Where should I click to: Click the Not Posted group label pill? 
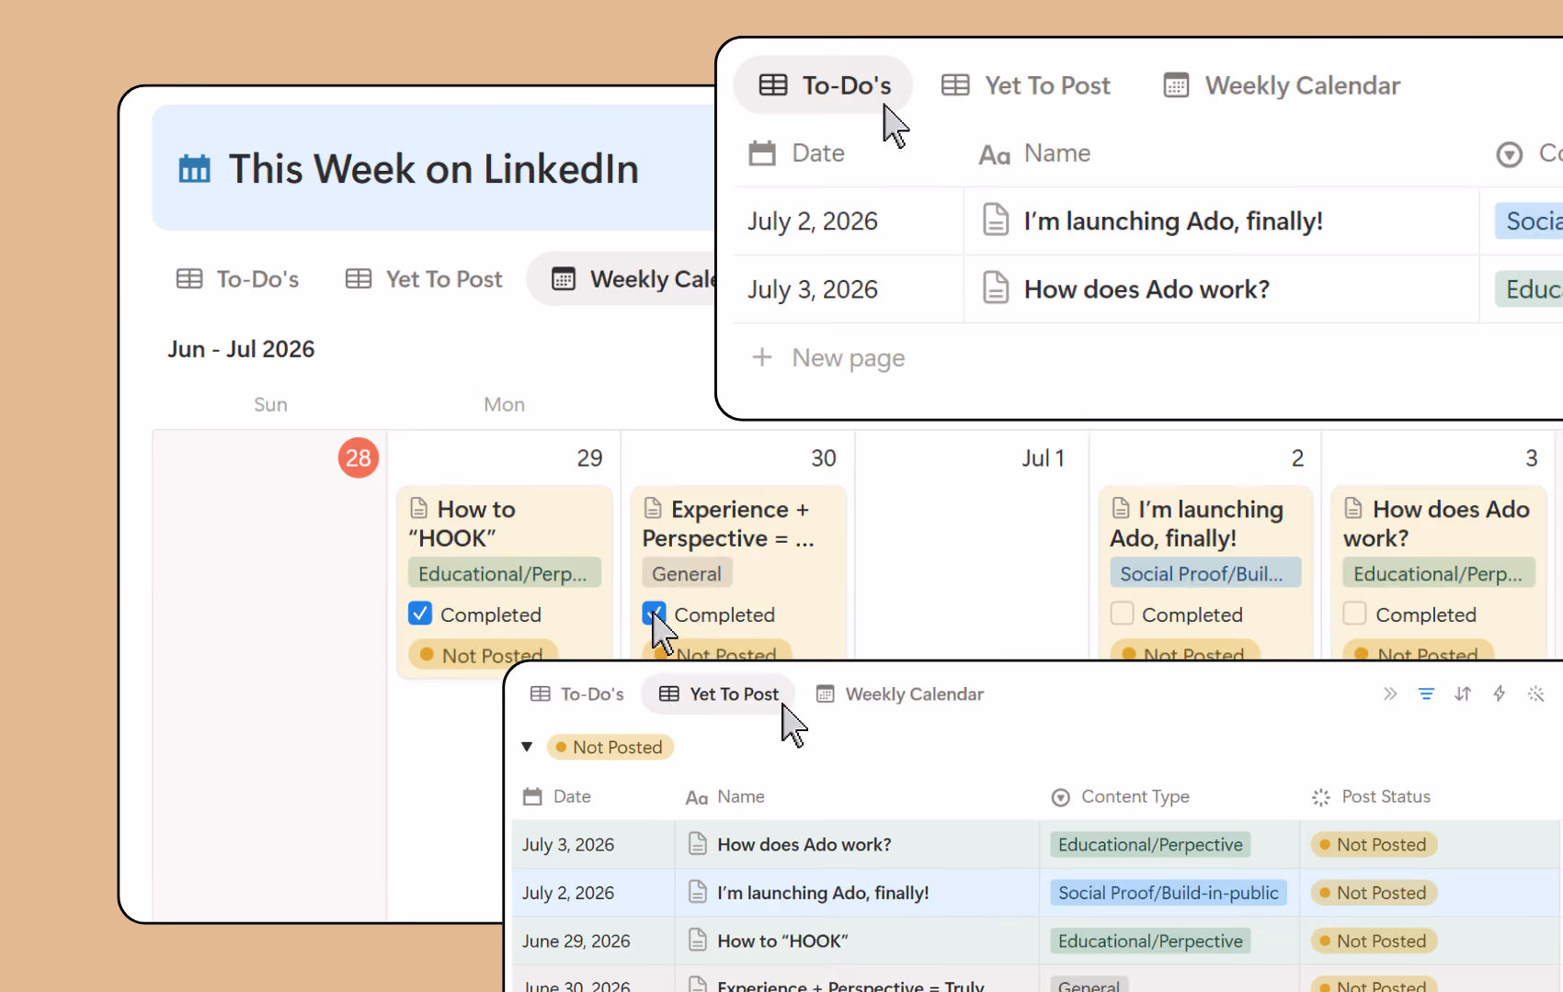(x=610, y=747)
